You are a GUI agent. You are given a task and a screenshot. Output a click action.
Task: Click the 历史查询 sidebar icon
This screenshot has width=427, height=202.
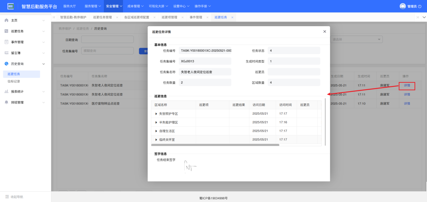click(x=6, y=64)
